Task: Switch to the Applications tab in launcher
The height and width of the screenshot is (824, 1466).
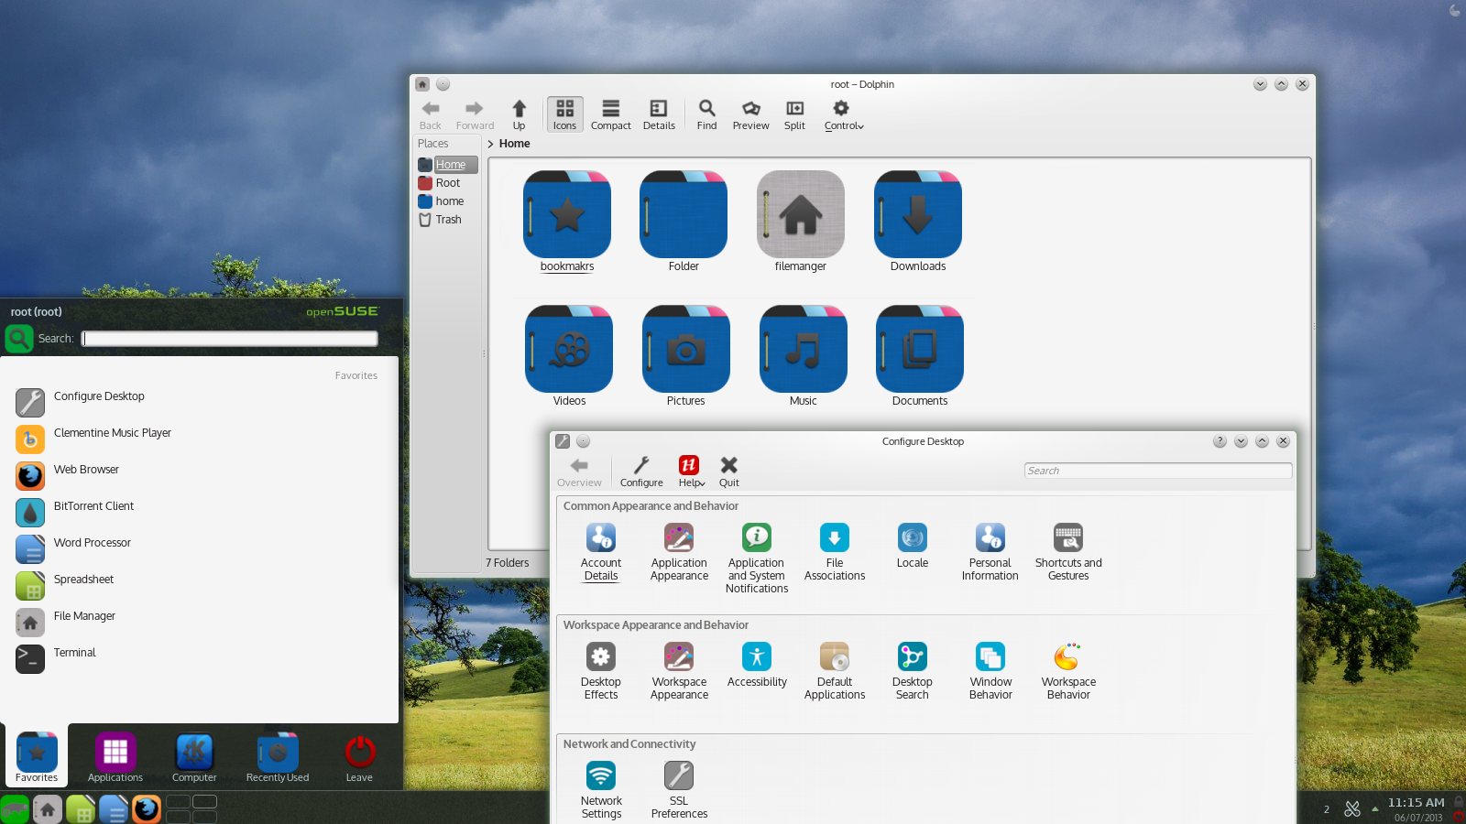Action: point(115,757)
